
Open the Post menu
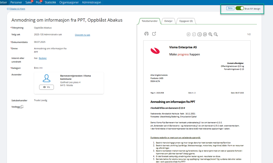click(39, 2)
